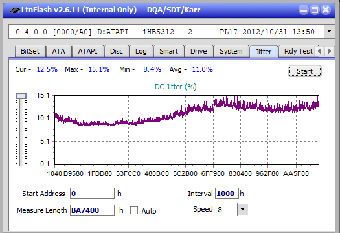Expand the drive selection dropdown

(329, 32)
